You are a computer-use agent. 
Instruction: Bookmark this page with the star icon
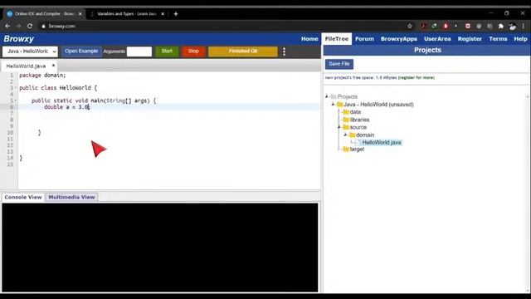click(410, 26)
